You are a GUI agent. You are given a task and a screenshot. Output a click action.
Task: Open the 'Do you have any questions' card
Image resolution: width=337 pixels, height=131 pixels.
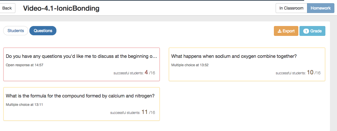[81, 56]
